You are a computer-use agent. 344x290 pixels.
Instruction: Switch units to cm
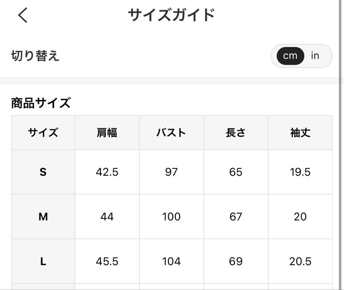pyautogui.click(x=290, y=56)
